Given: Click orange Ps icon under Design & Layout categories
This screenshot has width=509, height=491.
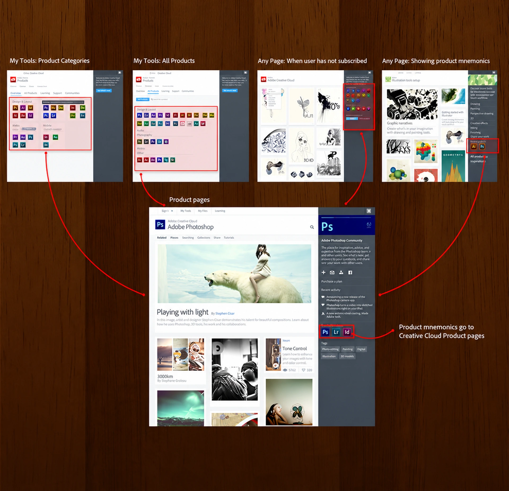Looking at the screenshot, I should pos(15,108).
